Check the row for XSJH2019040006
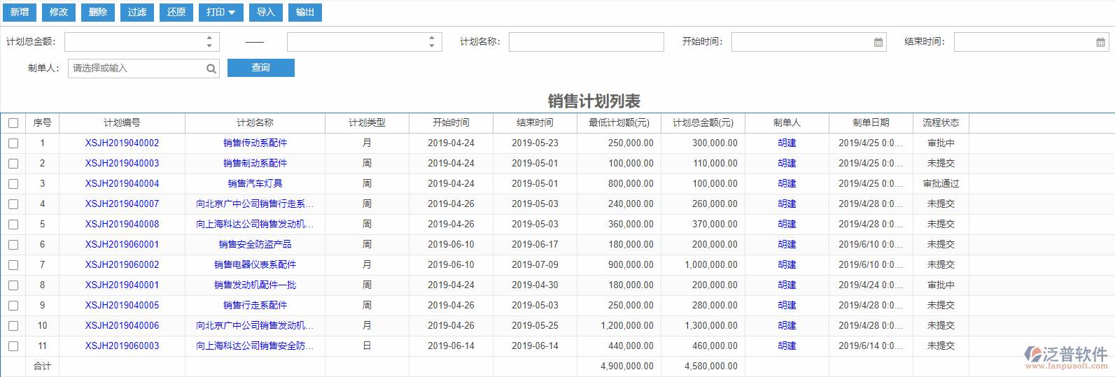 [x=13, y=326]
